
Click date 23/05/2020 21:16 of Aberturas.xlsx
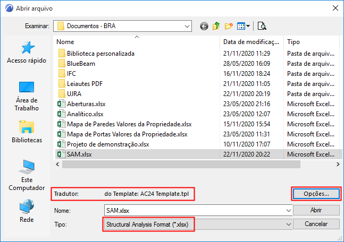tap(247, 104)
